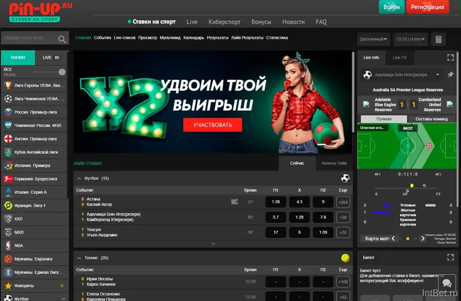Expand Live Info panel to fullscreen
This screenshot has width=461, height=301.
tap(451, 57)
